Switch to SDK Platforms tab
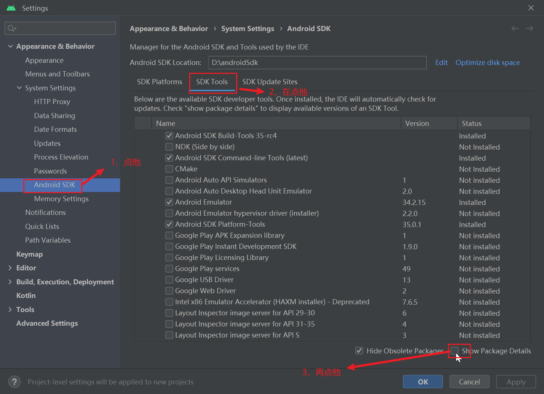The image size is (544, 394). click(160, 82)
